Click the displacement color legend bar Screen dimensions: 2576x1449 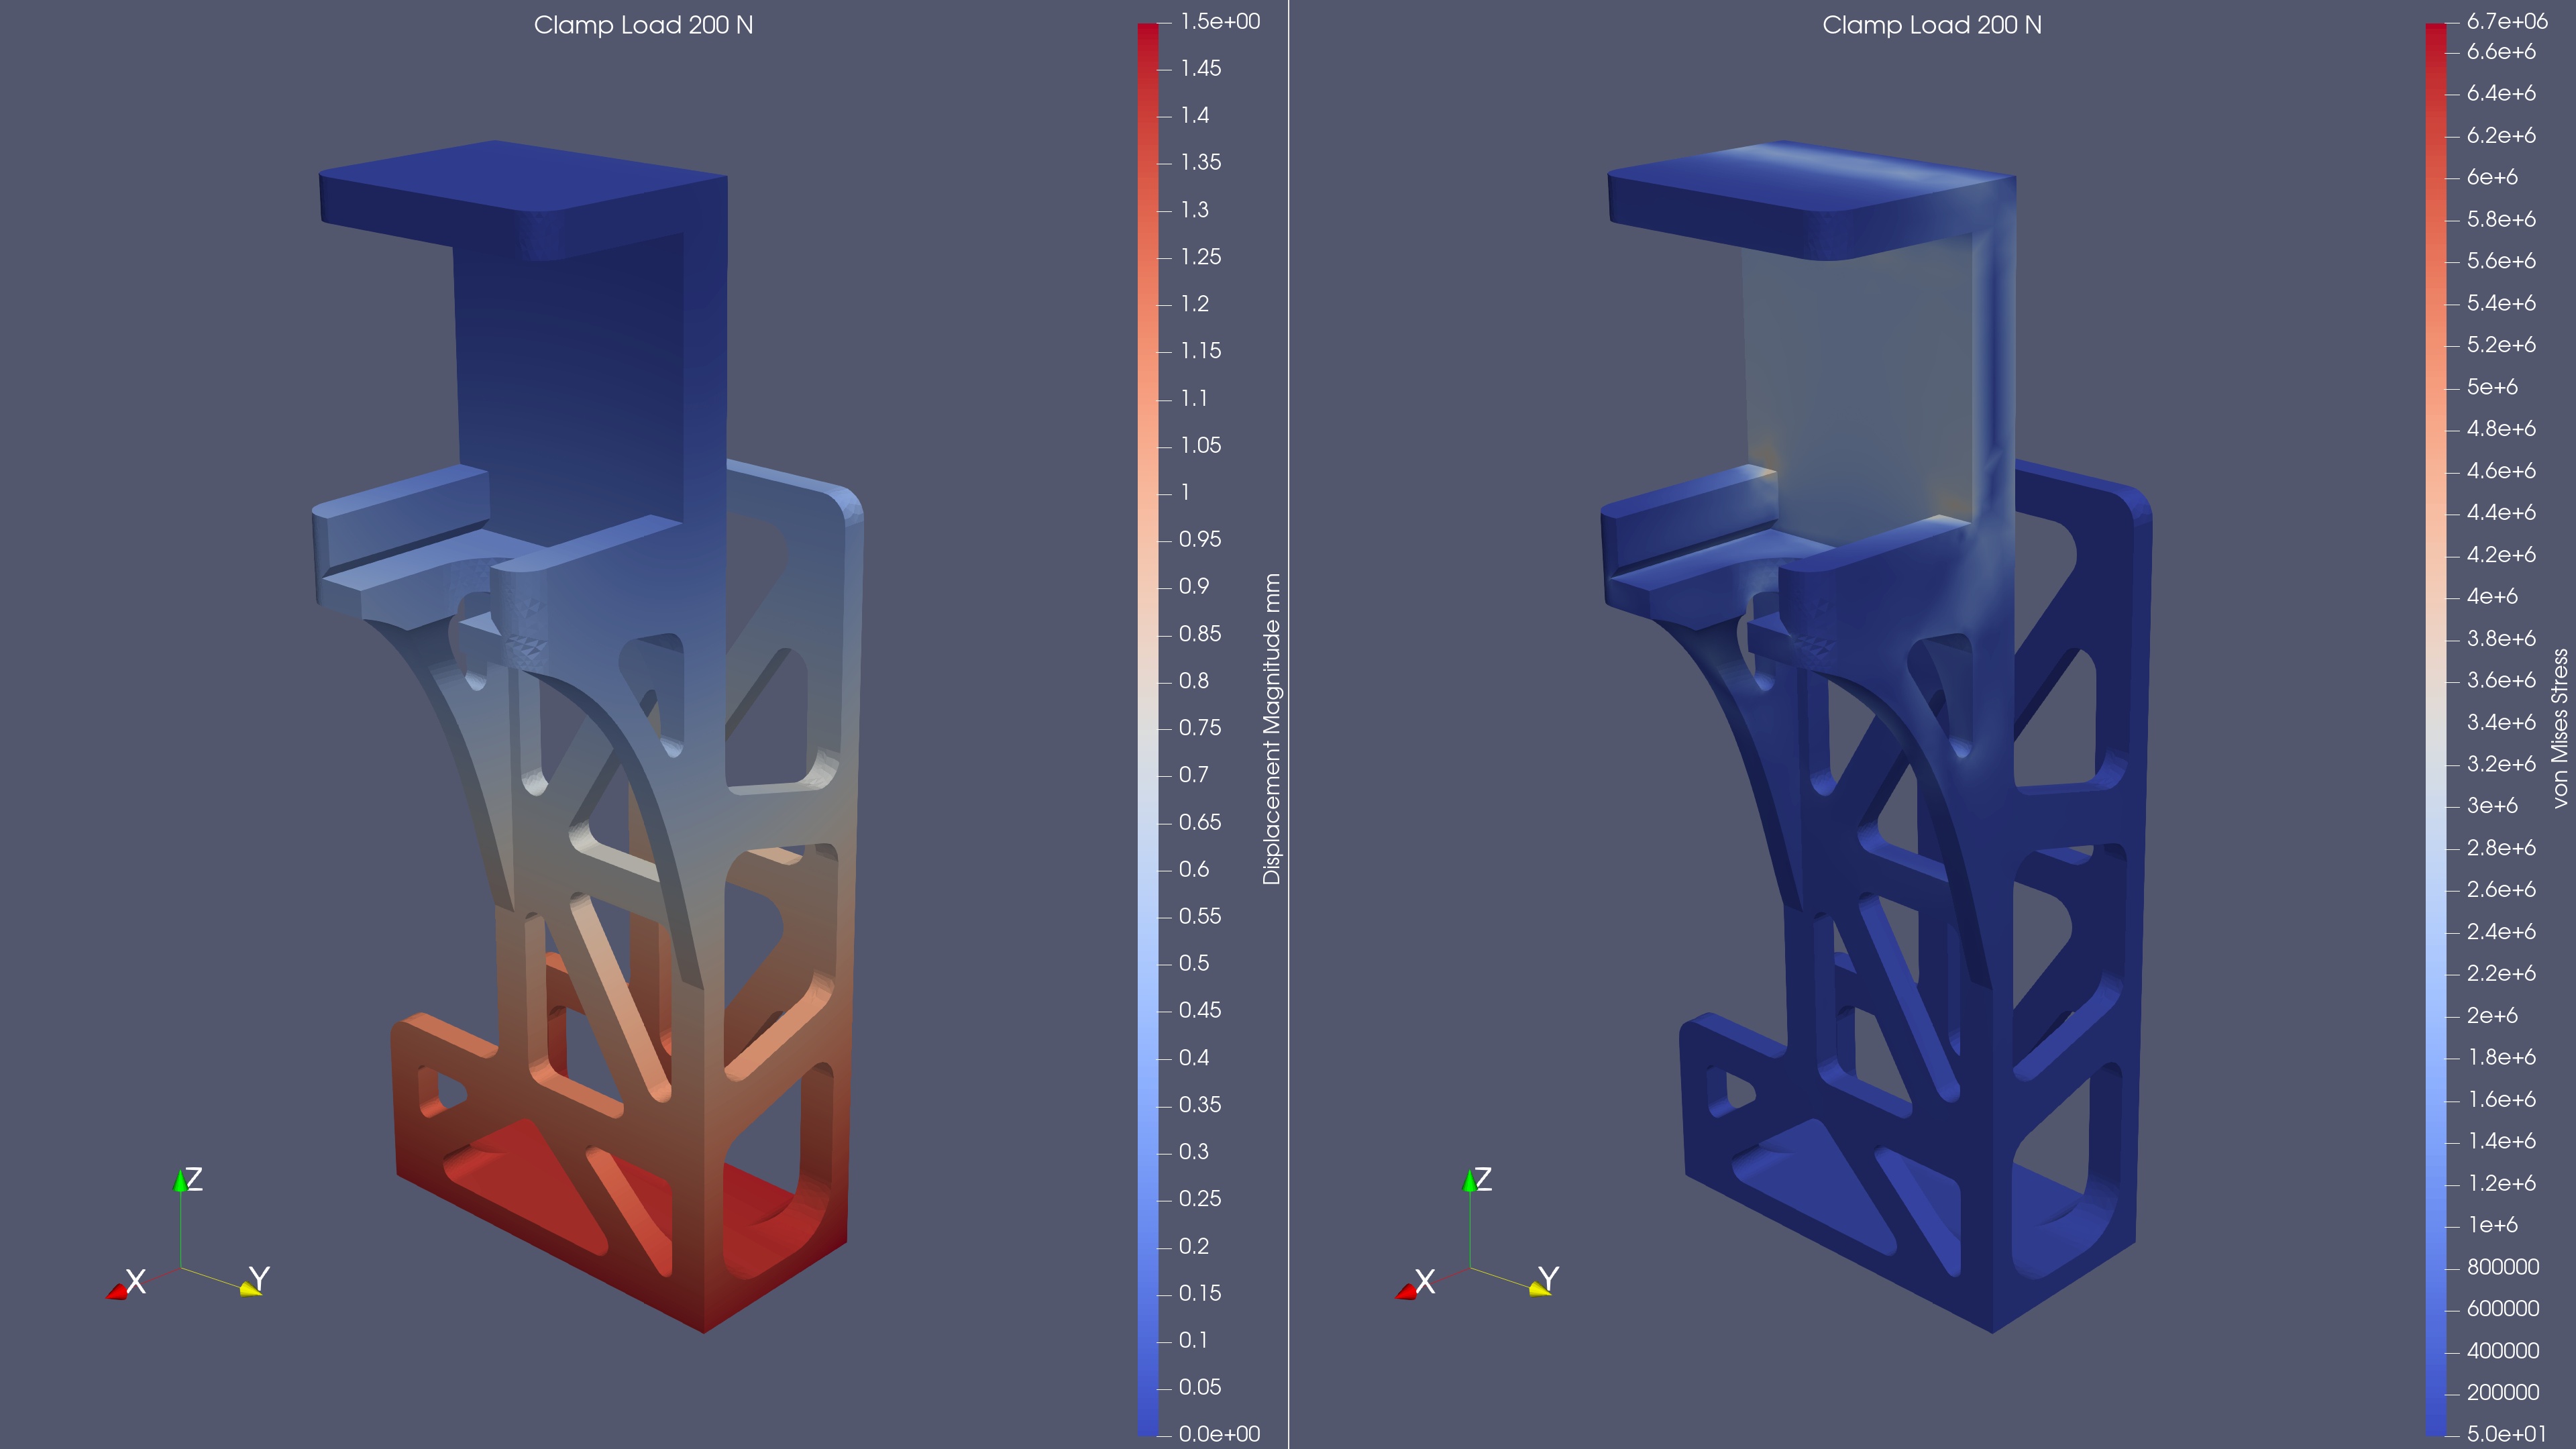click(x=1147, y=729)
